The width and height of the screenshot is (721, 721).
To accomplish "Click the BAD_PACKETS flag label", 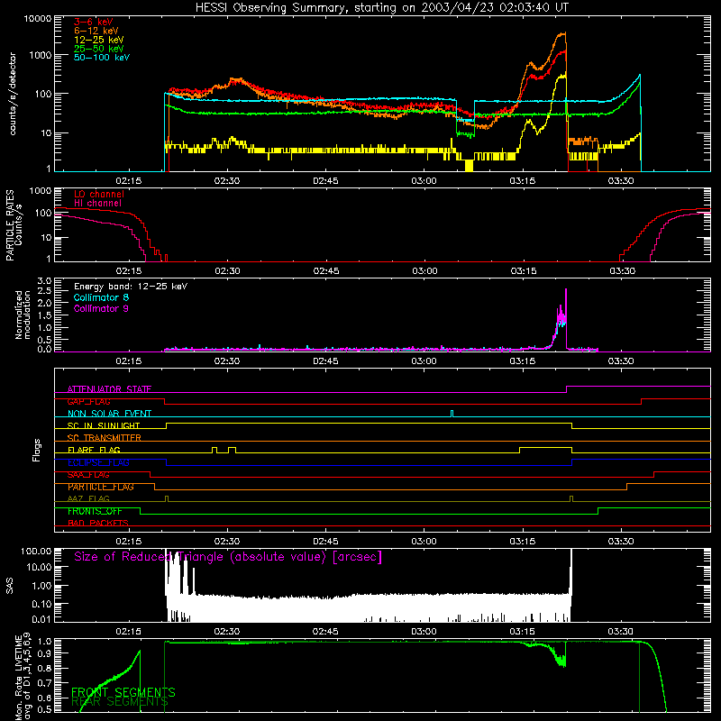I will (x=98, y=523).
